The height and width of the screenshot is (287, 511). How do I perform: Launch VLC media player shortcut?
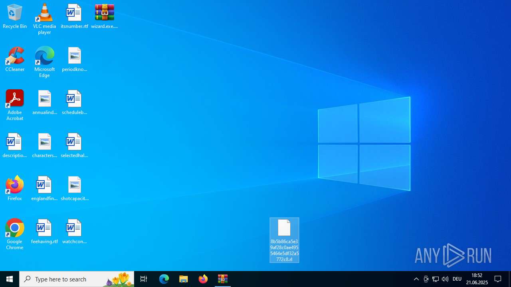pos(44,19)
